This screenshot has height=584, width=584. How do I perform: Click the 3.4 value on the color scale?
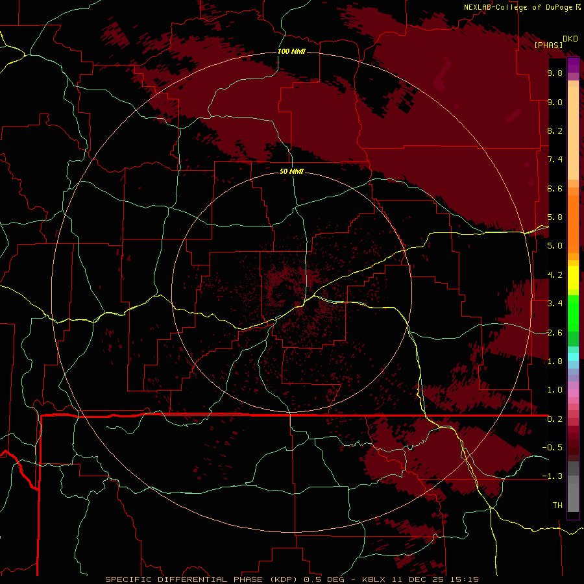point(555,304)
